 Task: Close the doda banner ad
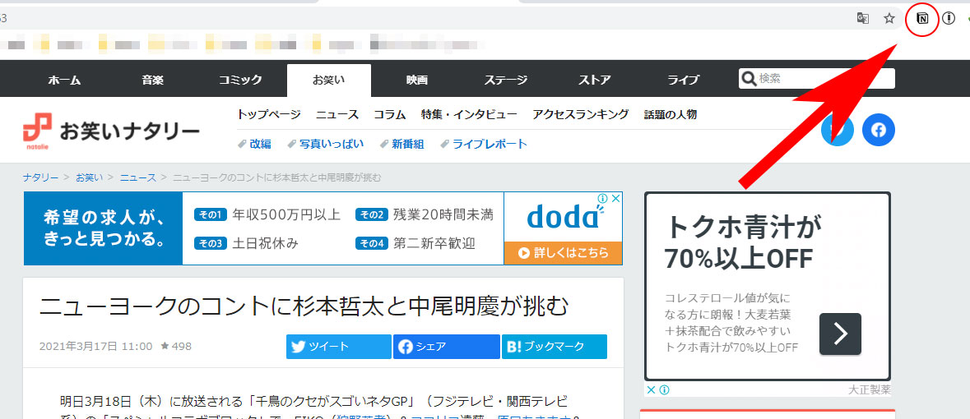click(x=616, y=199)
